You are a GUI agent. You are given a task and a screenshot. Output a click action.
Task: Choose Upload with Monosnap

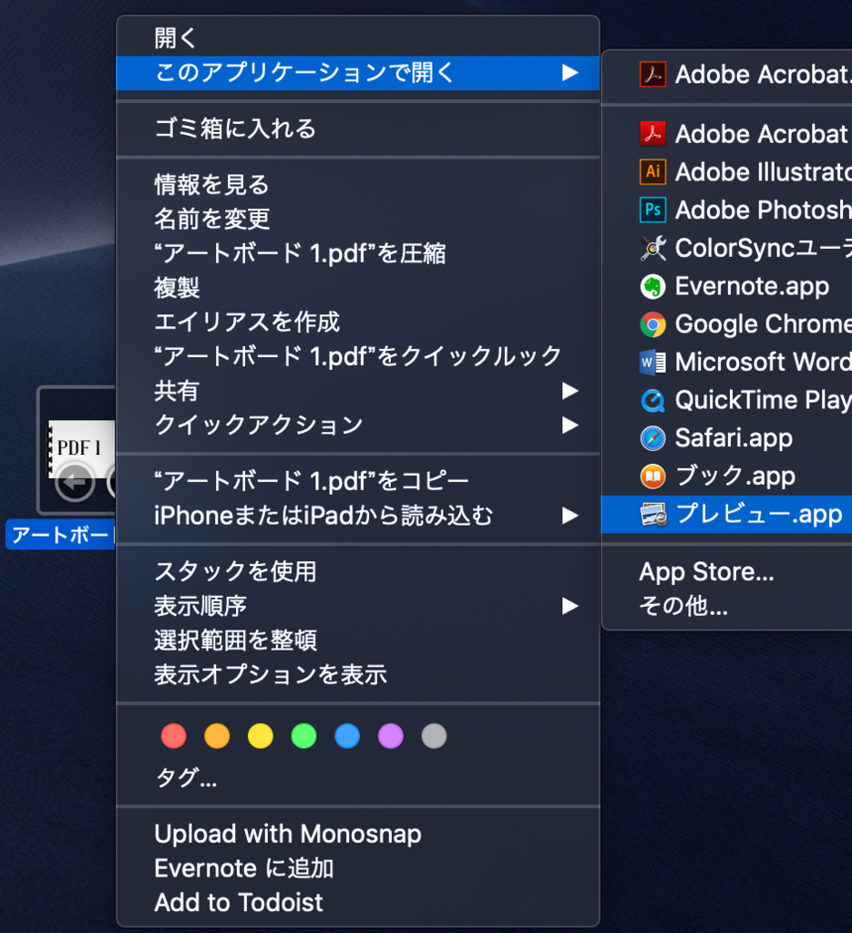tap(358, 835)
